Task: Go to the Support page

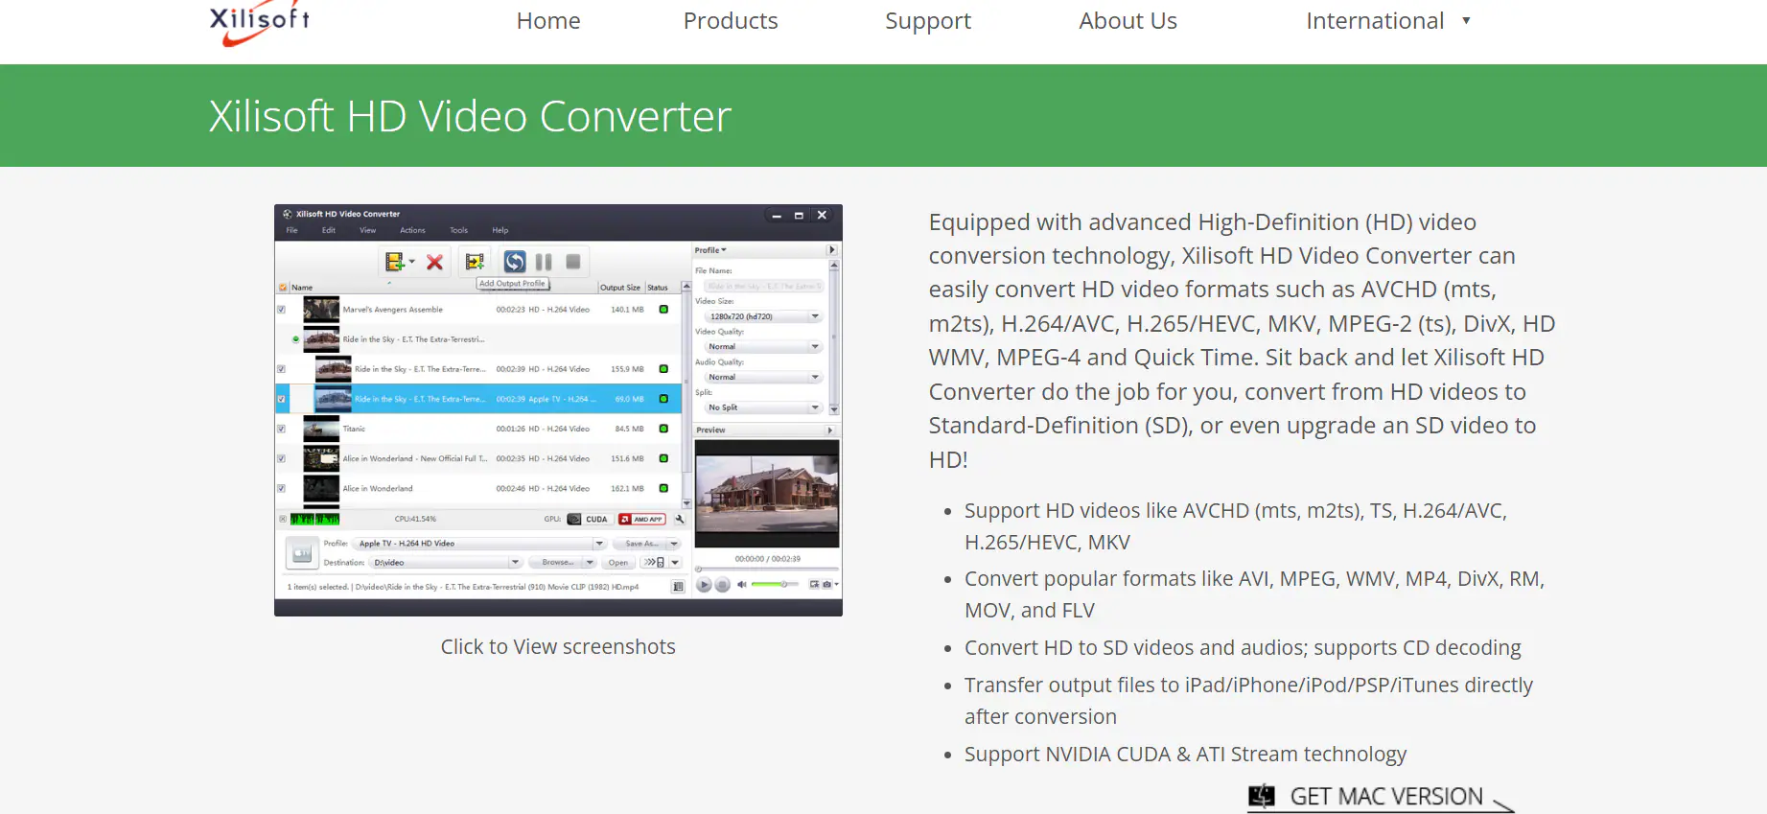Action: pos(928,21)
